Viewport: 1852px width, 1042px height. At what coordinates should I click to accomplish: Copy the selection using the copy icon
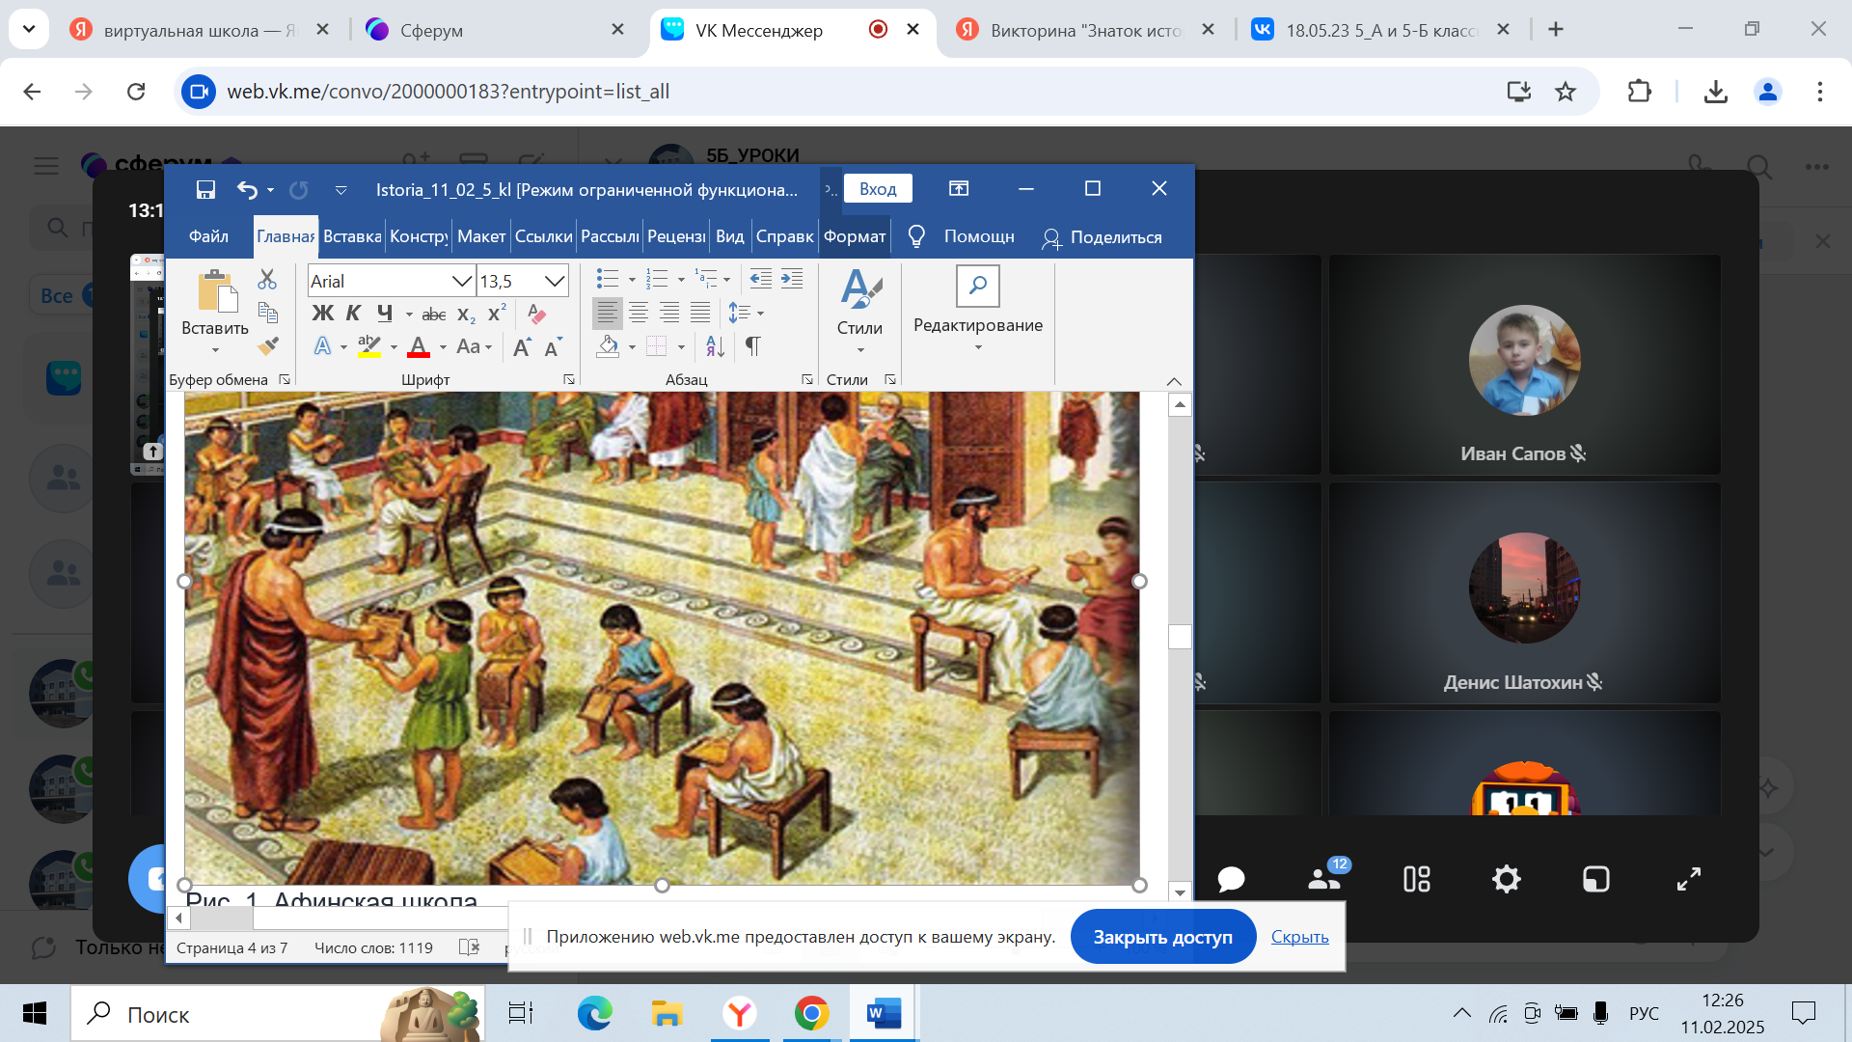point(267,313)
